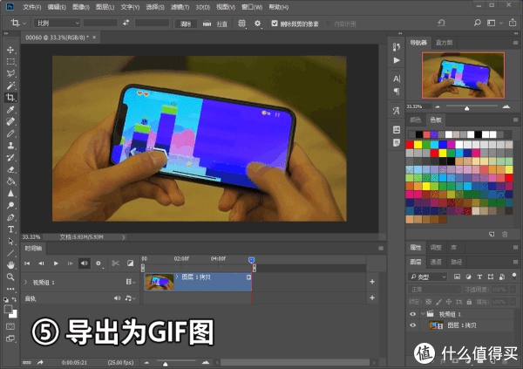
Task: Open crop options gear in options bar
Action: coord(257,24)
